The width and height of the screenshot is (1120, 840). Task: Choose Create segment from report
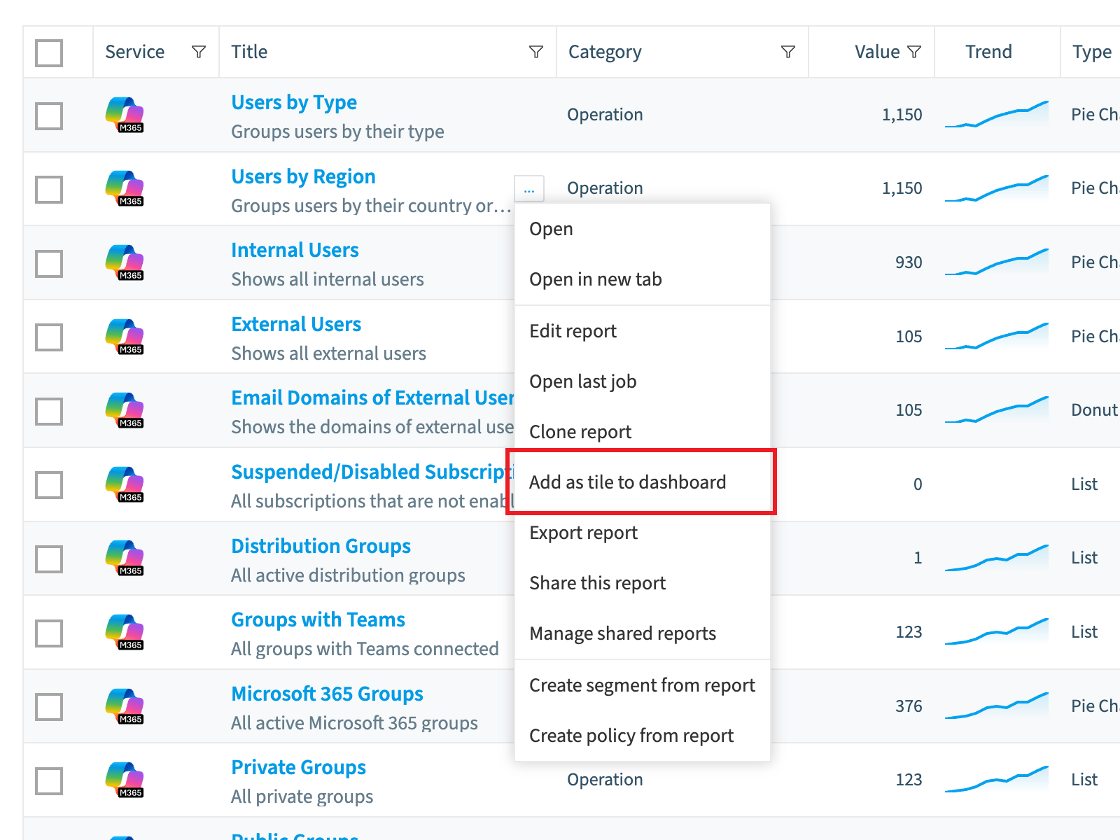(643, 685)
